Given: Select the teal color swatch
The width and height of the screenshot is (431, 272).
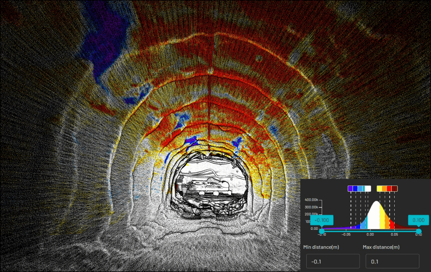Looking at the screenshot, I should (x=364, y=188).
